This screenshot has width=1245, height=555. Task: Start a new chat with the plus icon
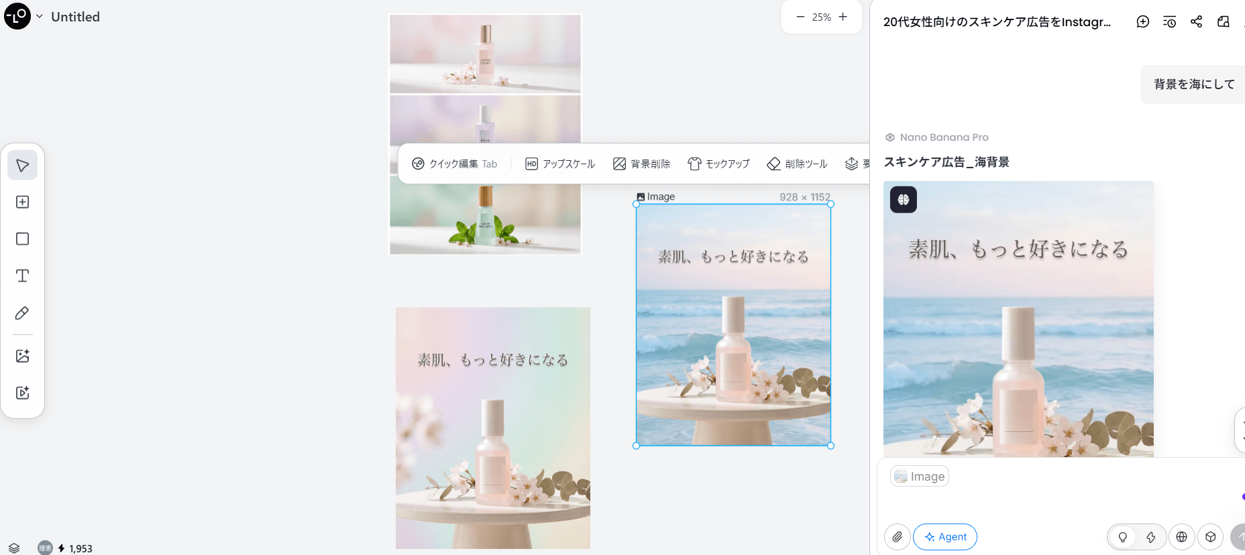pyautogui.click(x=1142, y=22)
